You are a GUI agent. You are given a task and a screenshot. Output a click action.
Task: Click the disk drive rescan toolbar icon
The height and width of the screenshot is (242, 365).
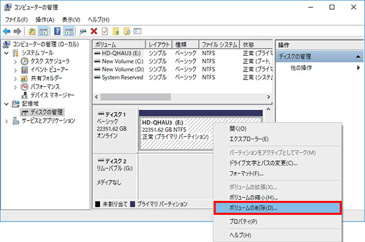pos(83,31)
